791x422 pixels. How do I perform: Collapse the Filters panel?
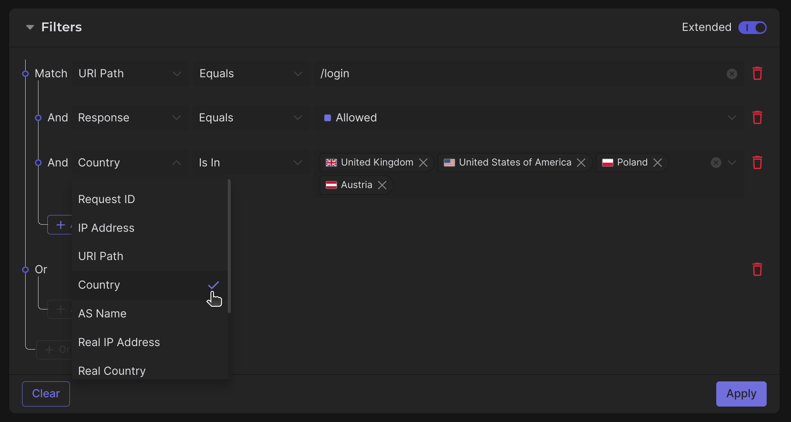pos(30,27)
